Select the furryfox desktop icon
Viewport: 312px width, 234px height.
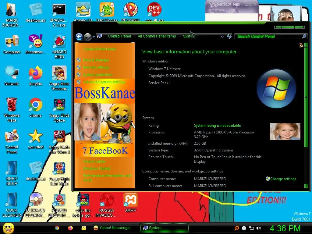click(x=35, y=76)
